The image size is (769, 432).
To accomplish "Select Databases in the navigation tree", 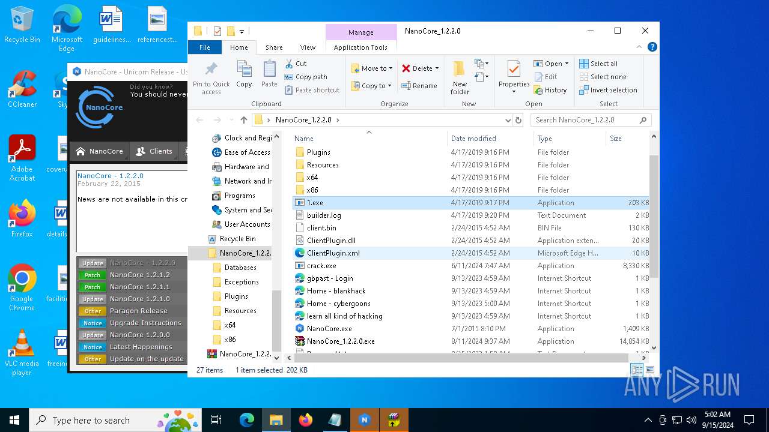I will point(240,268).
